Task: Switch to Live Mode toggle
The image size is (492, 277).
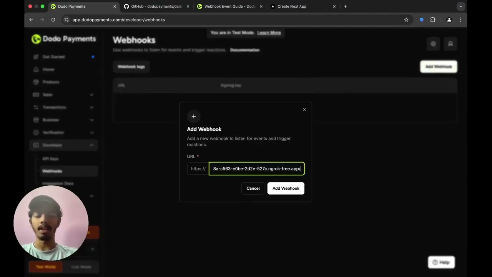Action: point(81,267)
